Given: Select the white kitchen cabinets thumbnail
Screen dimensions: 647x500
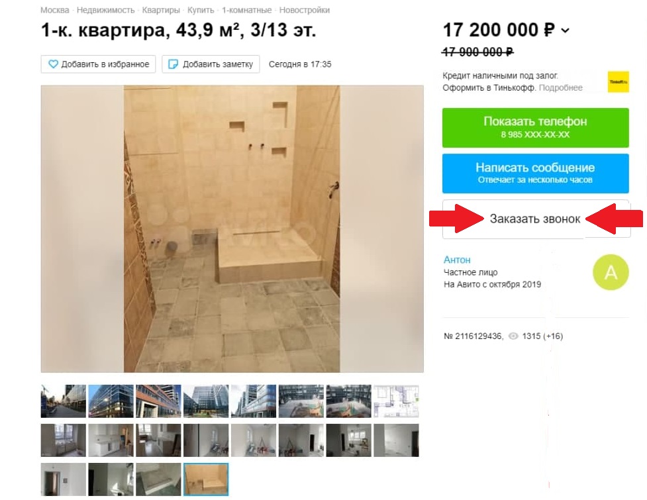Looking at the screenshot, I should coord(111,440).
